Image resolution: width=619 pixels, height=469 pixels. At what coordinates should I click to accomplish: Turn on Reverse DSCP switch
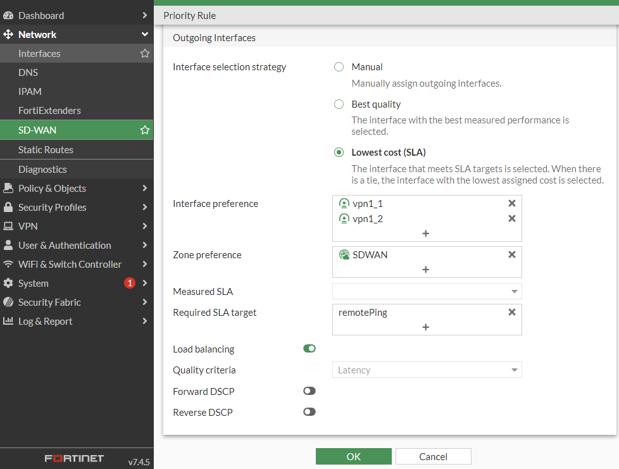click(x=309, y=412)
